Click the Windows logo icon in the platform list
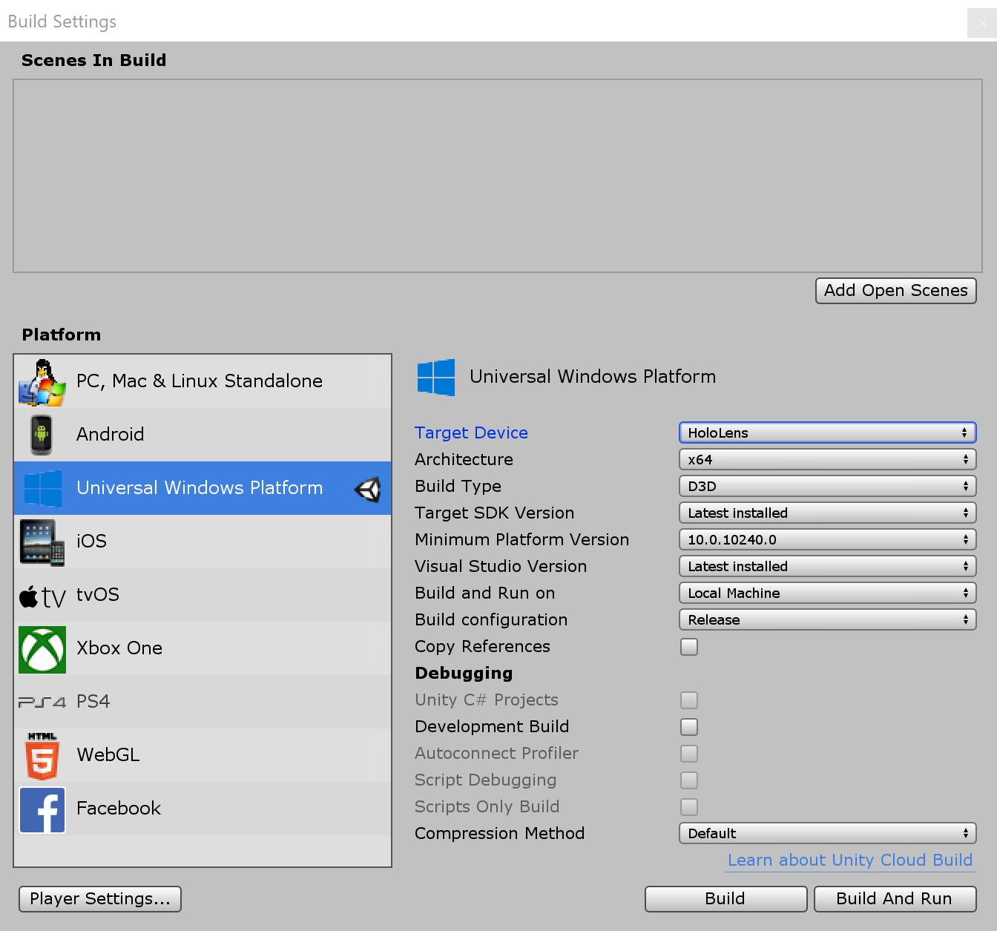 pyautogui.click(x=43, y=488)
